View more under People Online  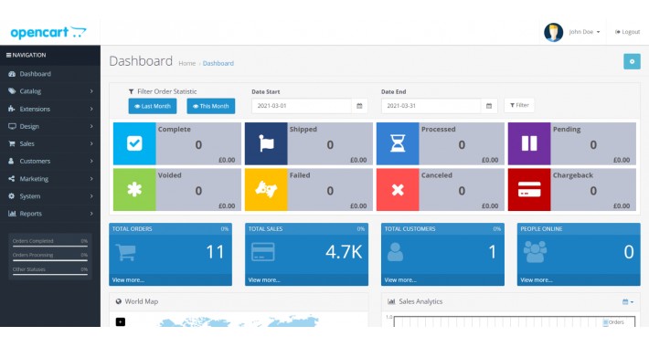tap(537, 280)
